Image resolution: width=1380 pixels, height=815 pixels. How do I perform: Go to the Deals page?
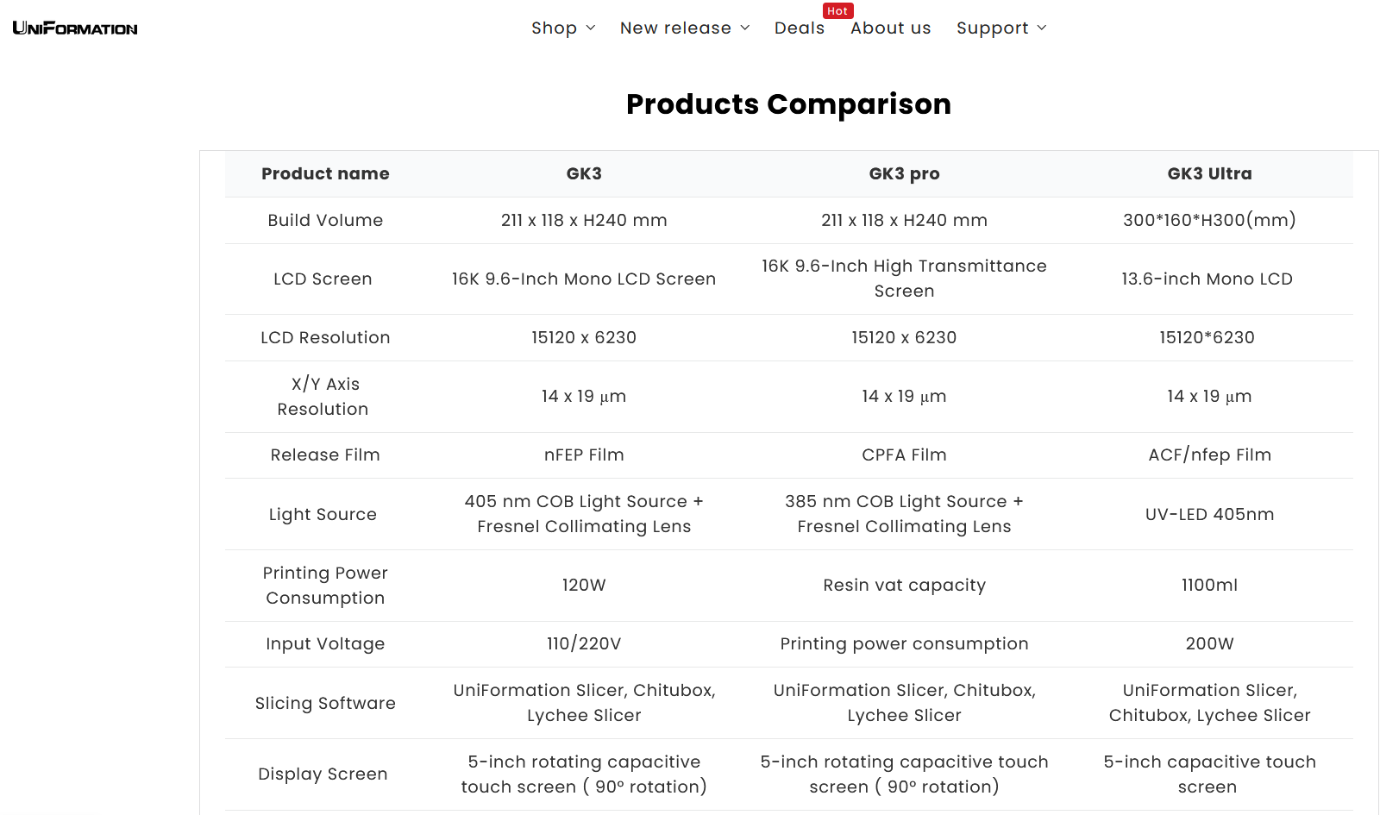(800, 28)
